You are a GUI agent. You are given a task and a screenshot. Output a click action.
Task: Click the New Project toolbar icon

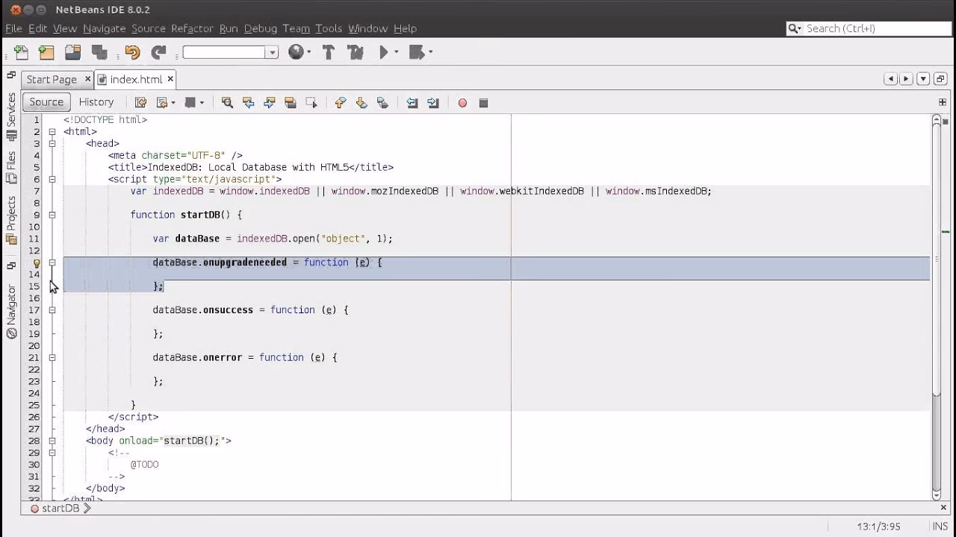click(46, 52)
